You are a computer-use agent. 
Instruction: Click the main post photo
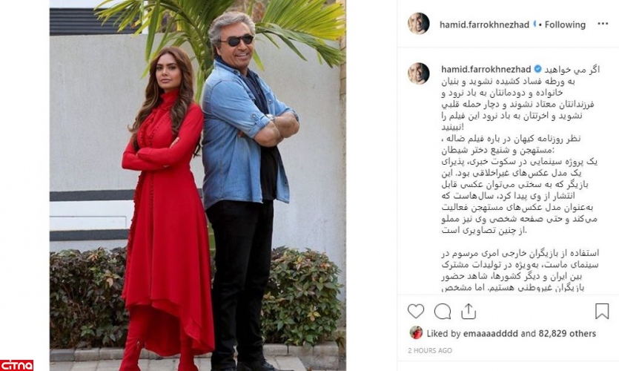pyautogui.click(x=197, y=185)
